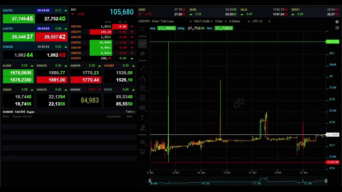The image size is (342, 192).
Task: Select the Bugün calendar filter
Action: tap(30, 112)
